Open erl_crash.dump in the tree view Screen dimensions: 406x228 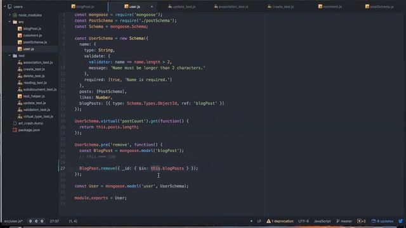click(30, 123)
